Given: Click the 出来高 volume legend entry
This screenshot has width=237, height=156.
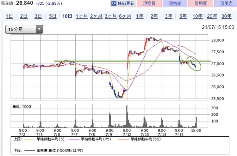Looking at the screenshot, I should (54, 151).
